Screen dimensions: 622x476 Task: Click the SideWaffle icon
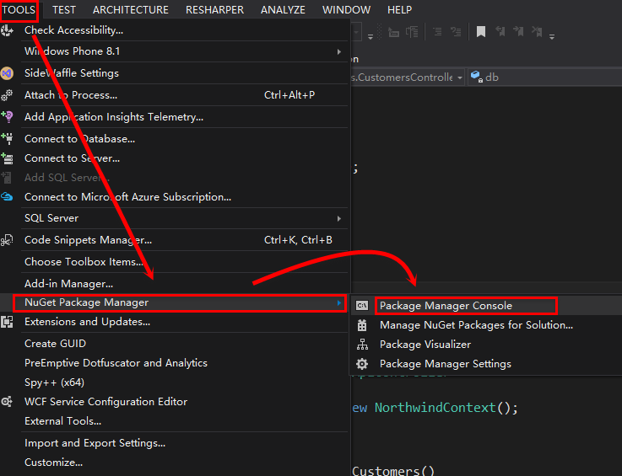[7, 73]
